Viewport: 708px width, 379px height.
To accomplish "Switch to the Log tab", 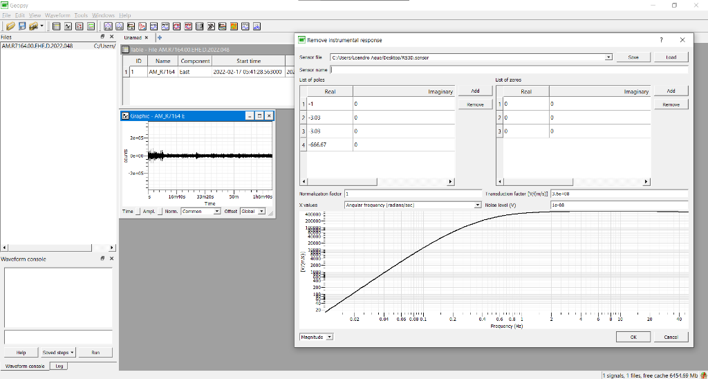I will click(x=59, y=366).
